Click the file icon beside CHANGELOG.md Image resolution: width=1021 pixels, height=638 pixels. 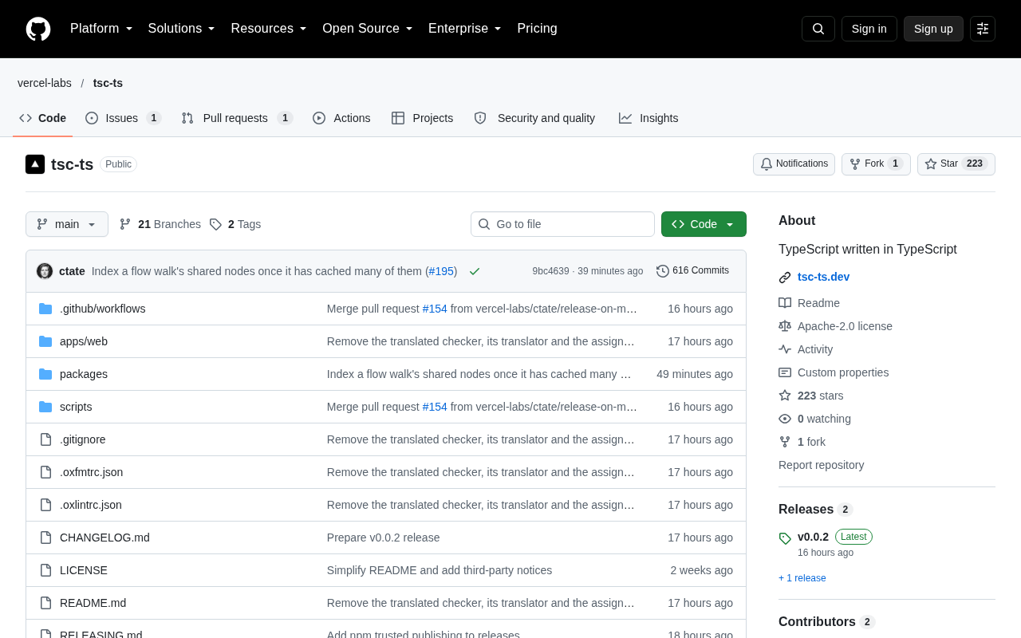[45, 538]
